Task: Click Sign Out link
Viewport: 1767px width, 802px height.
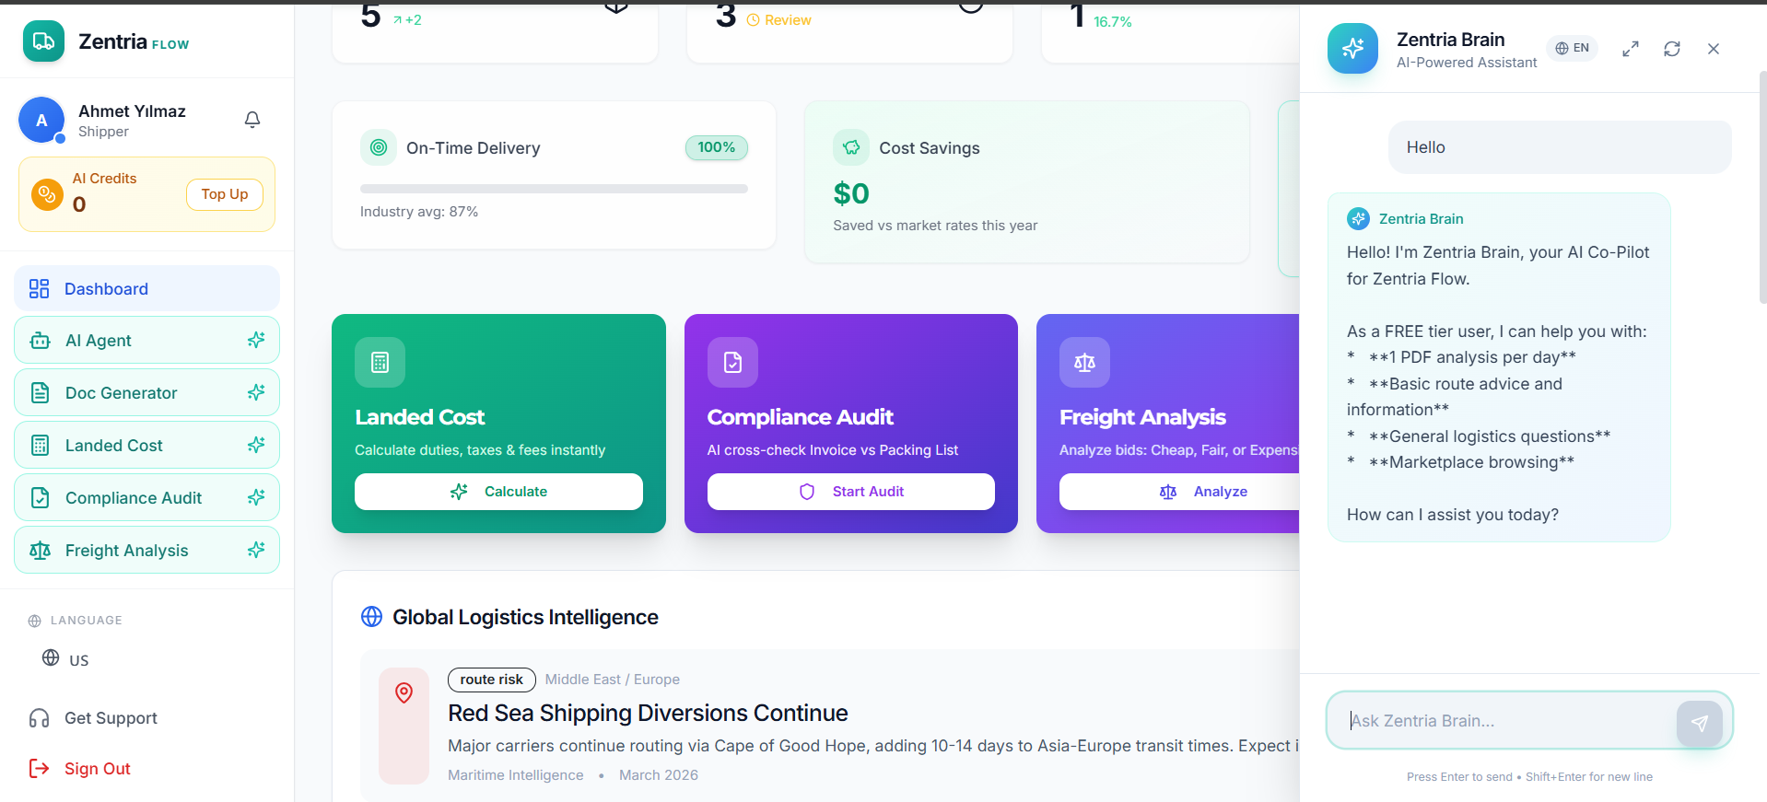Action: pos(98,769)
